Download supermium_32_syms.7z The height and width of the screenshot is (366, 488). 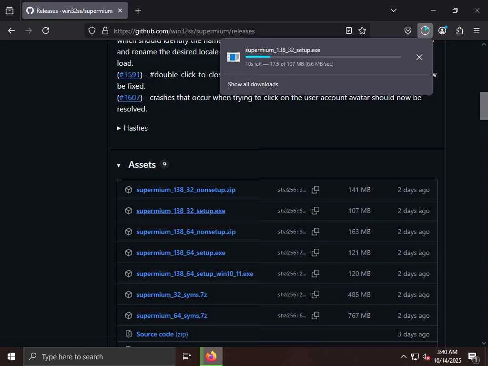point(172,295)
